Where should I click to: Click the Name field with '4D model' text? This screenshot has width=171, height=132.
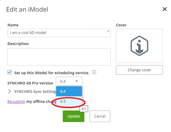[x=59, y=33]
